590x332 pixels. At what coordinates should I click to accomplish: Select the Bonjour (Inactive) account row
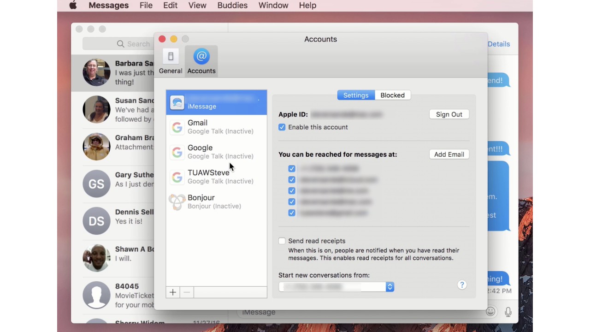(x=216, y=202)
